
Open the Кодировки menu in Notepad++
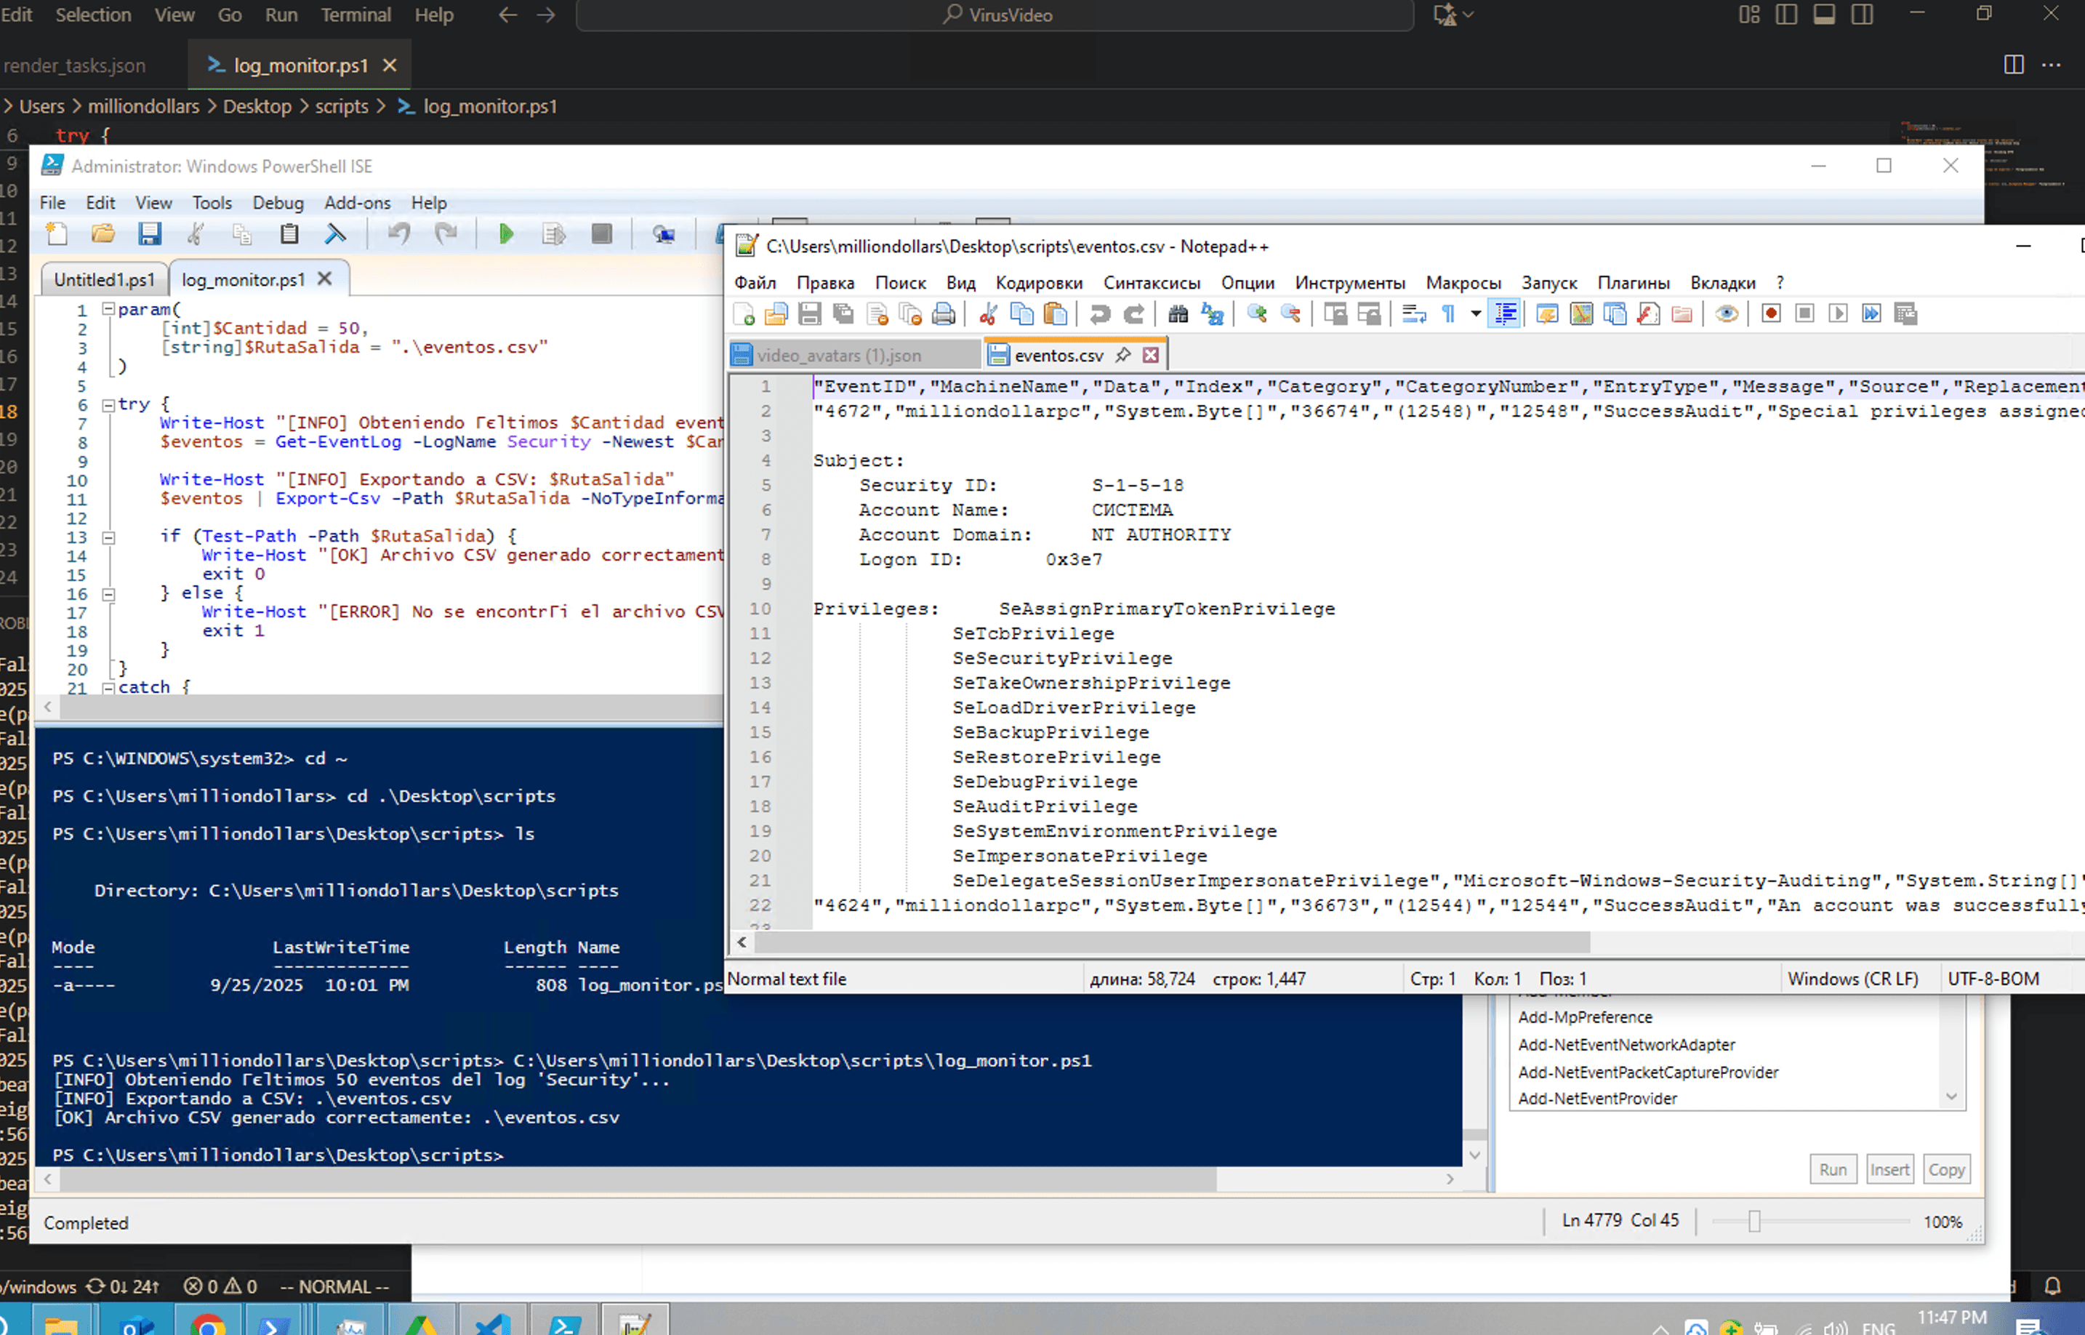pyautogui.click(x=1038, y=283)
